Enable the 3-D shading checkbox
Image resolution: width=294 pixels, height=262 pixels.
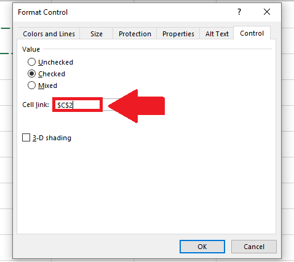(26, 138)
